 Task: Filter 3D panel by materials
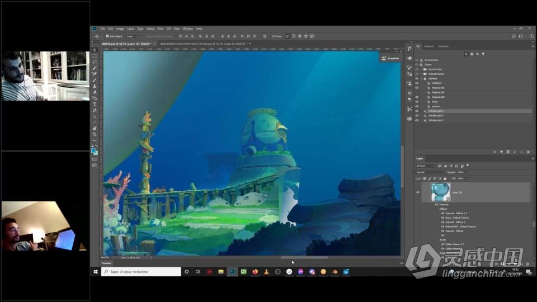tap(477, 54)
